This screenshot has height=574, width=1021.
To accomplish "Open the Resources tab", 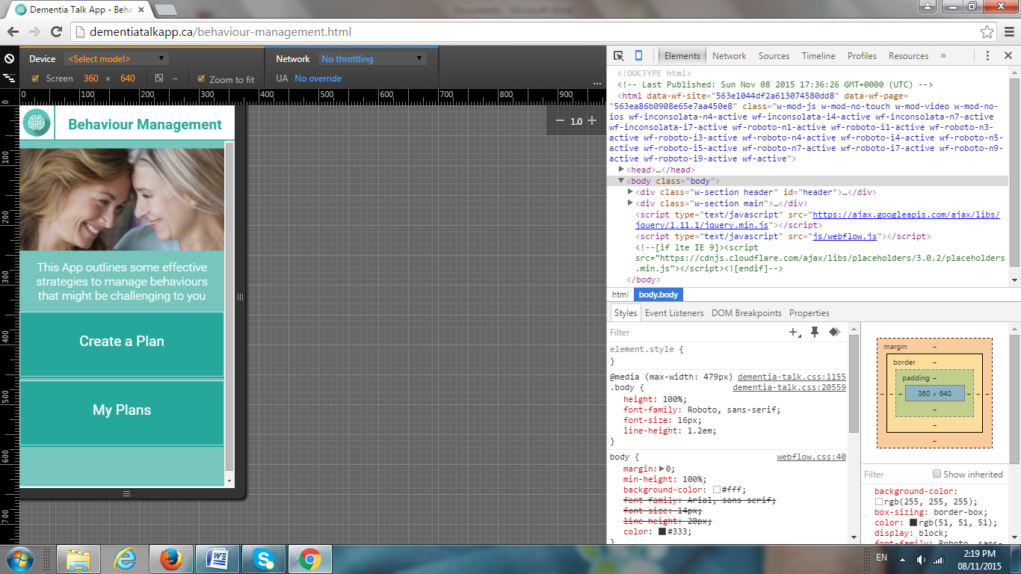I will pyautogui.click(x=908, y=56).
